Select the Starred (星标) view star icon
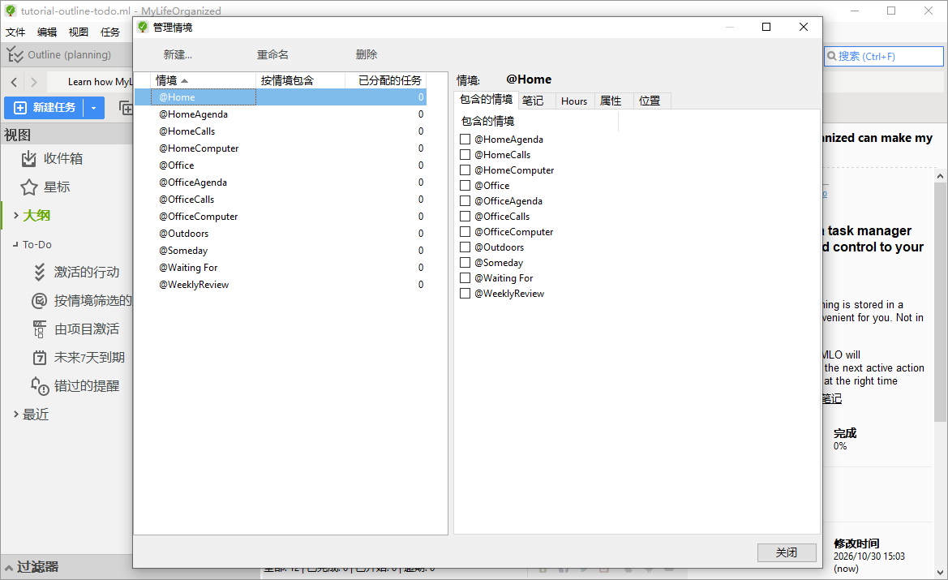 coord(29,187)
